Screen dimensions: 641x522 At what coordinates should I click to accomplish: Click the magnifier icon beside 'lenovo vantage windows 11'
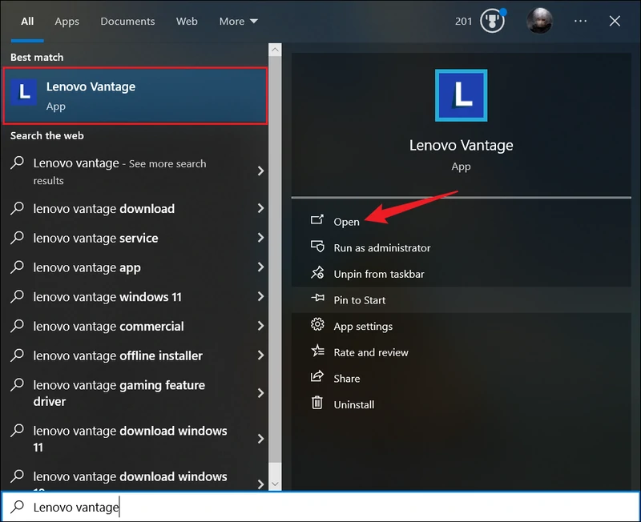click(x=17, y=296)
